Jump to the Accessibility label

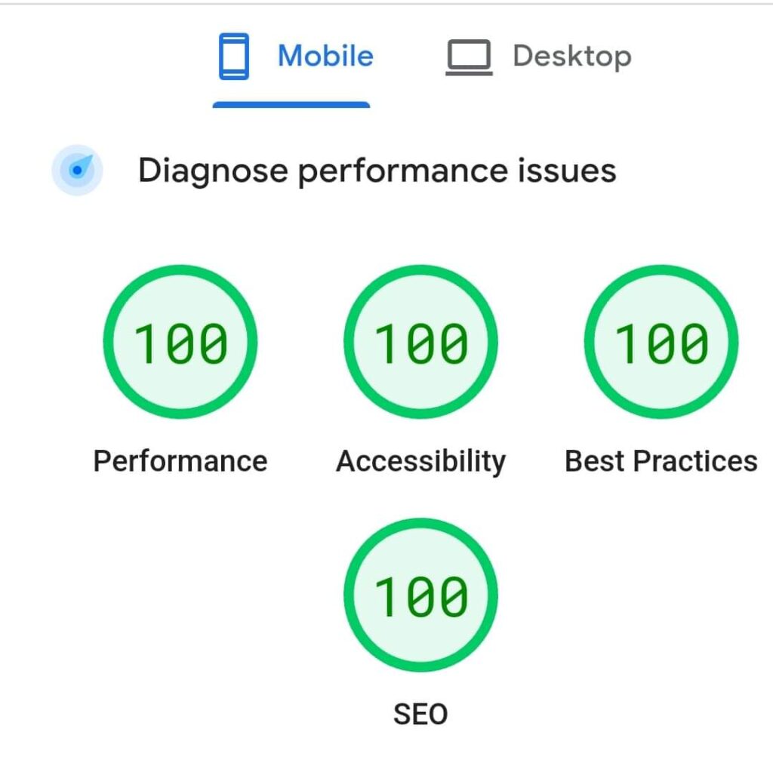(420, 461)
